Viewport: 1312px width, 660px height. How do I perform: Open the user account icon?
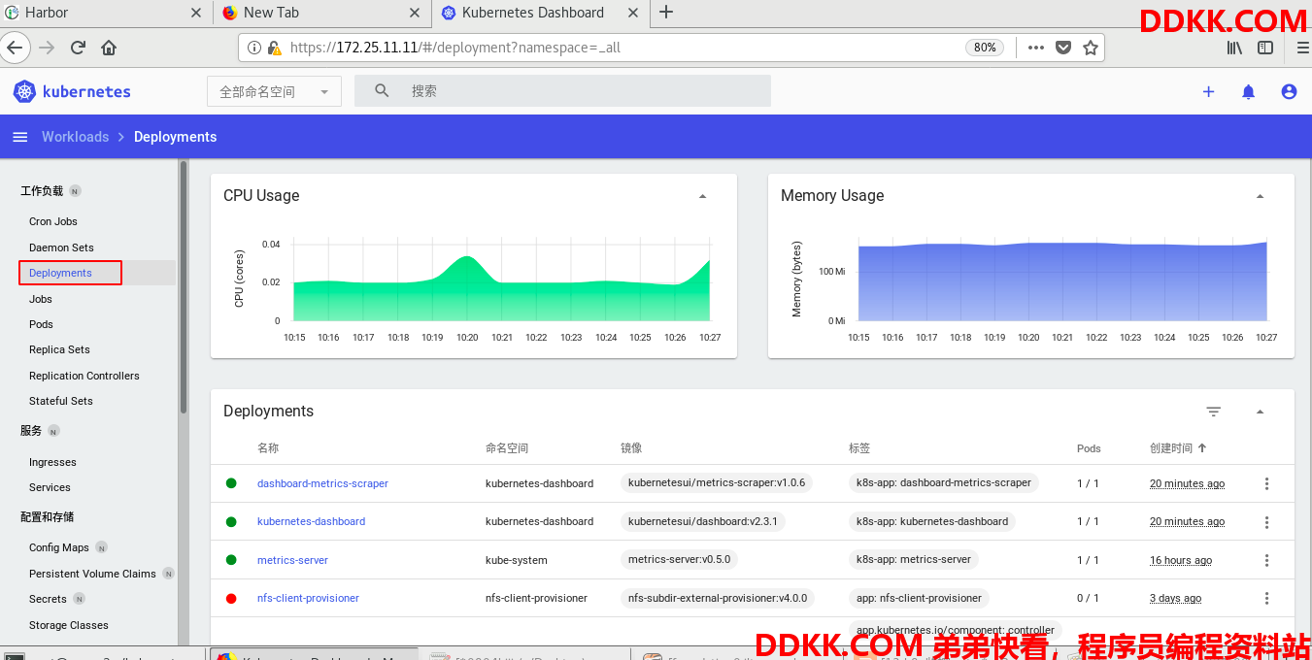point(1289,91)
